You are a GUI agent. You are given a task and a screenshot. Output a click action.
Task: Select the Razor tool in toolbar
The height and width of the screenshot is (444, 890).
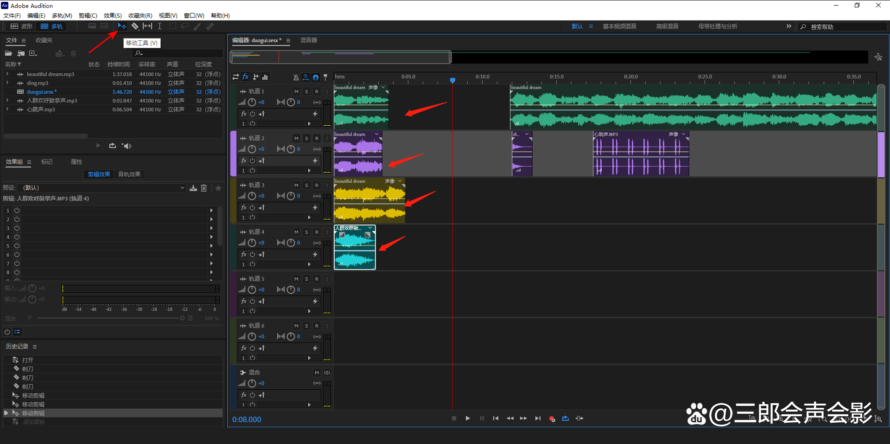(135, 26)
